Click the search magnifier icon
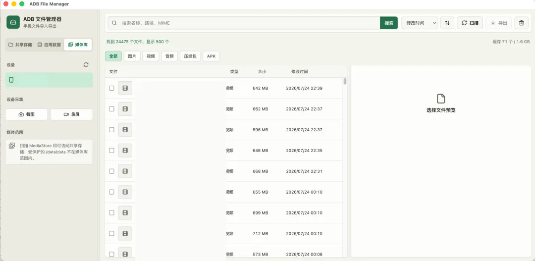This screenshot has height=261, width=535. coord(114,23)
